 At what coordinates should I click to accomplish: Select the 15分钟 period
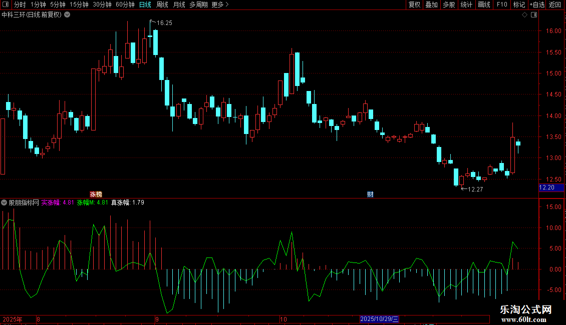[79, 4]
